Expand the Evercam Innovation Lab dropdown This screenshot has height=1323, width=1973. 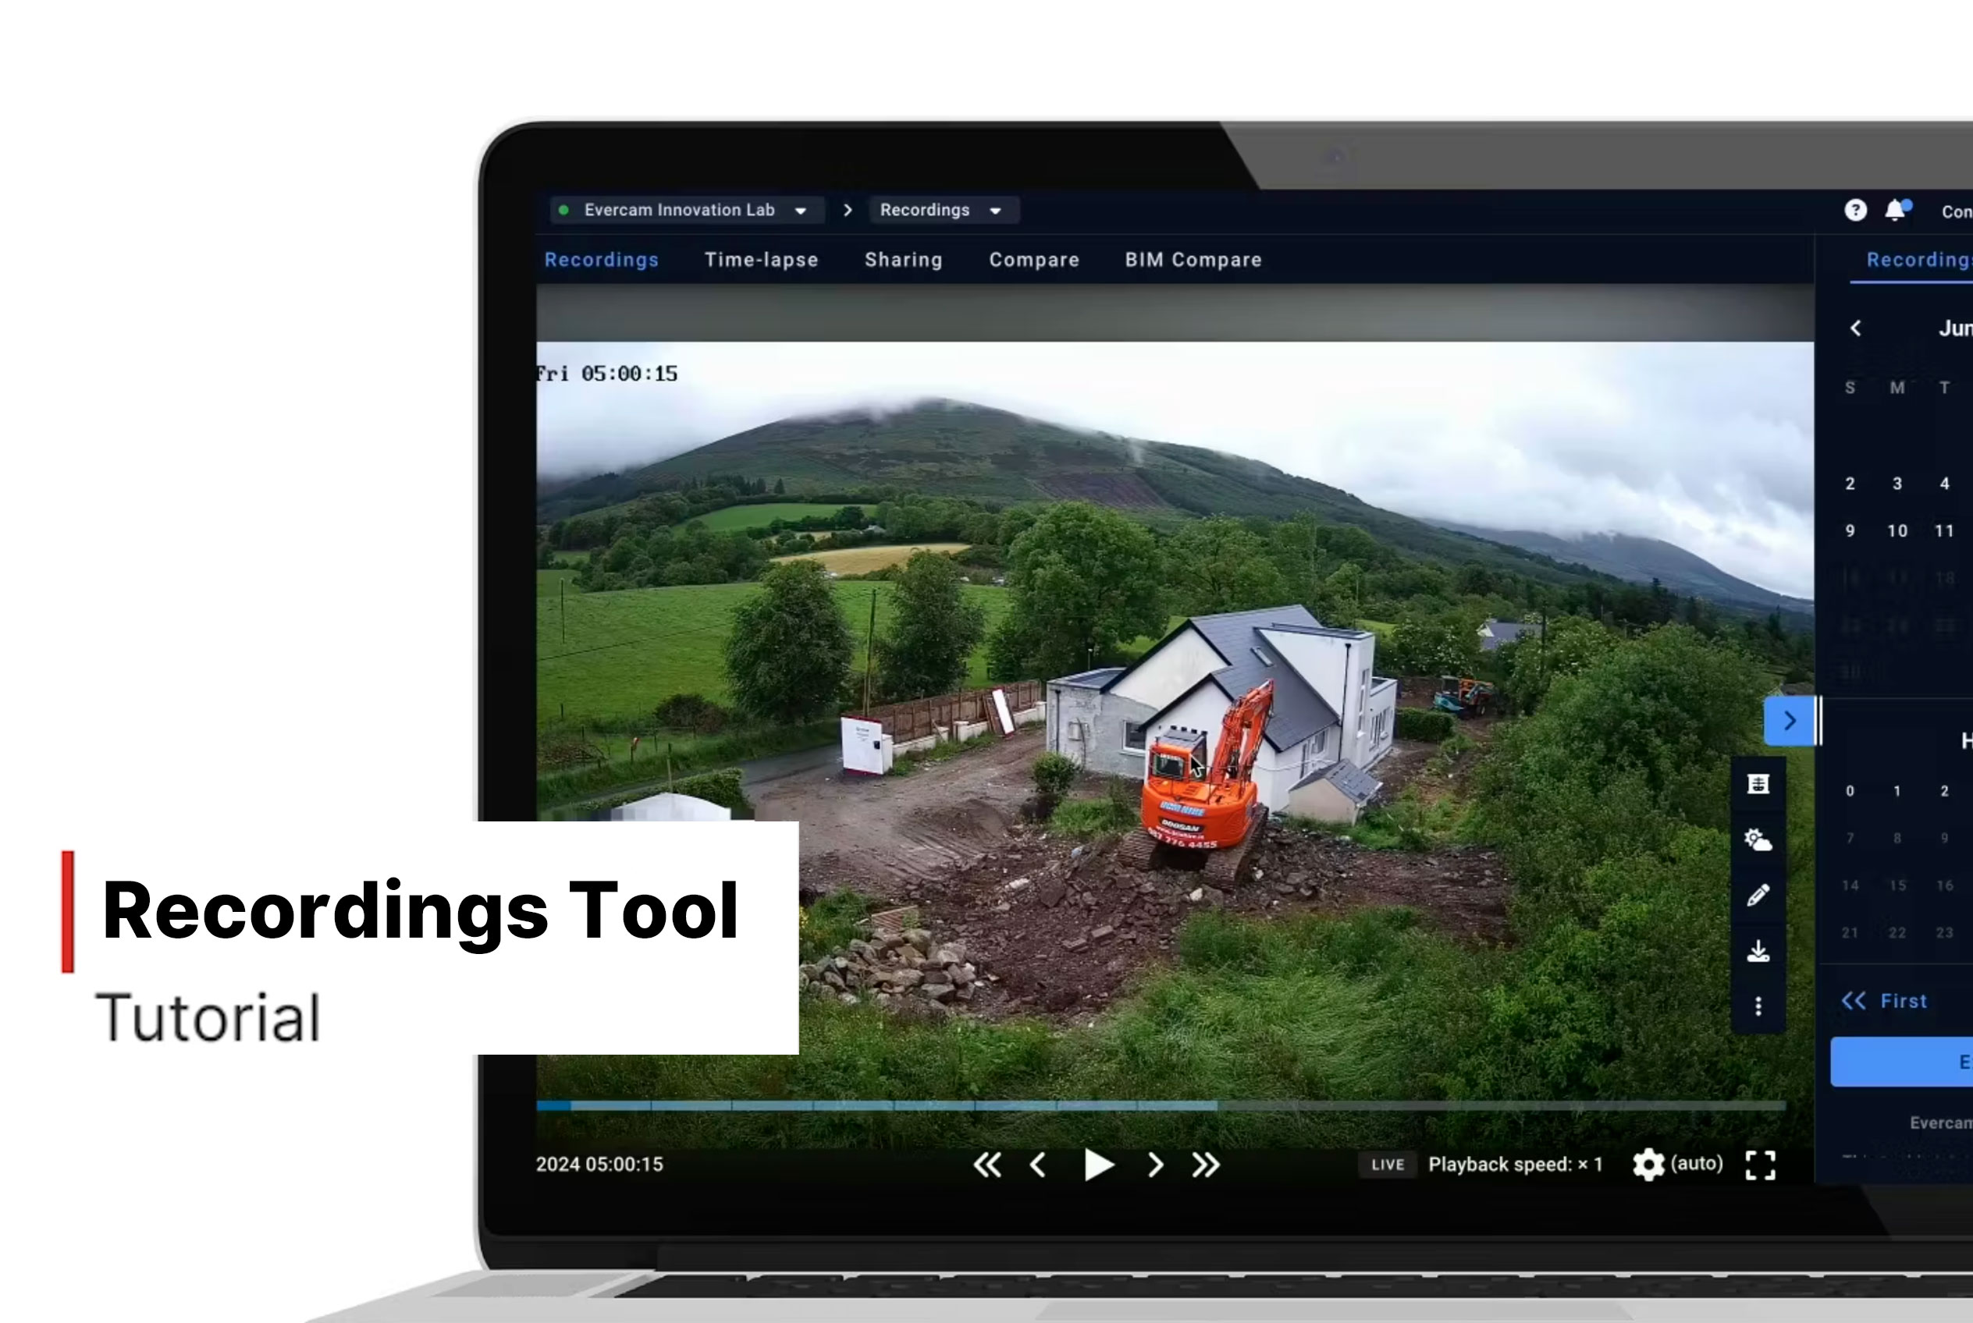[688, 210]
